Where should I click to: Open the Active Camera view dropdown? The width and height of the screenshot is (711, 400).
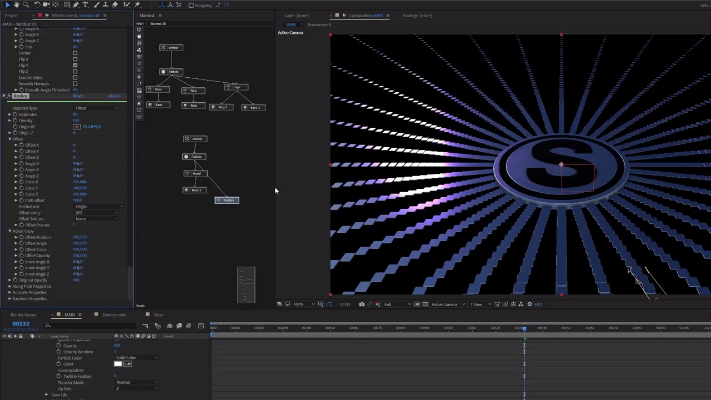click(x=447, y=304)
